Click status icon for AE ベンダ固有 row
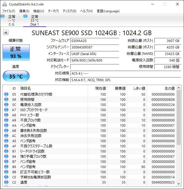This screenshot has width=184, height=189. click(x=6, y=141)
